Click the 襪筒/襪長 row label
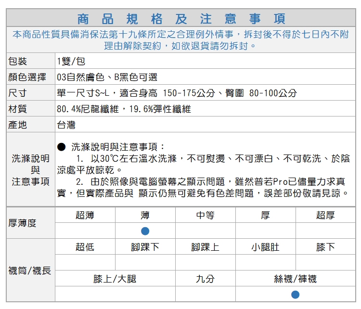The width and height of the screenshot is (361, 309). point(30,270)
